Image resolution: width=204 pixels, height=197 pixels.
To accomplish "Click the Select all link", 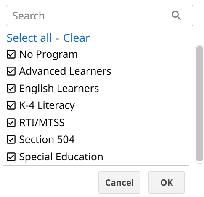I will [29, 38].
